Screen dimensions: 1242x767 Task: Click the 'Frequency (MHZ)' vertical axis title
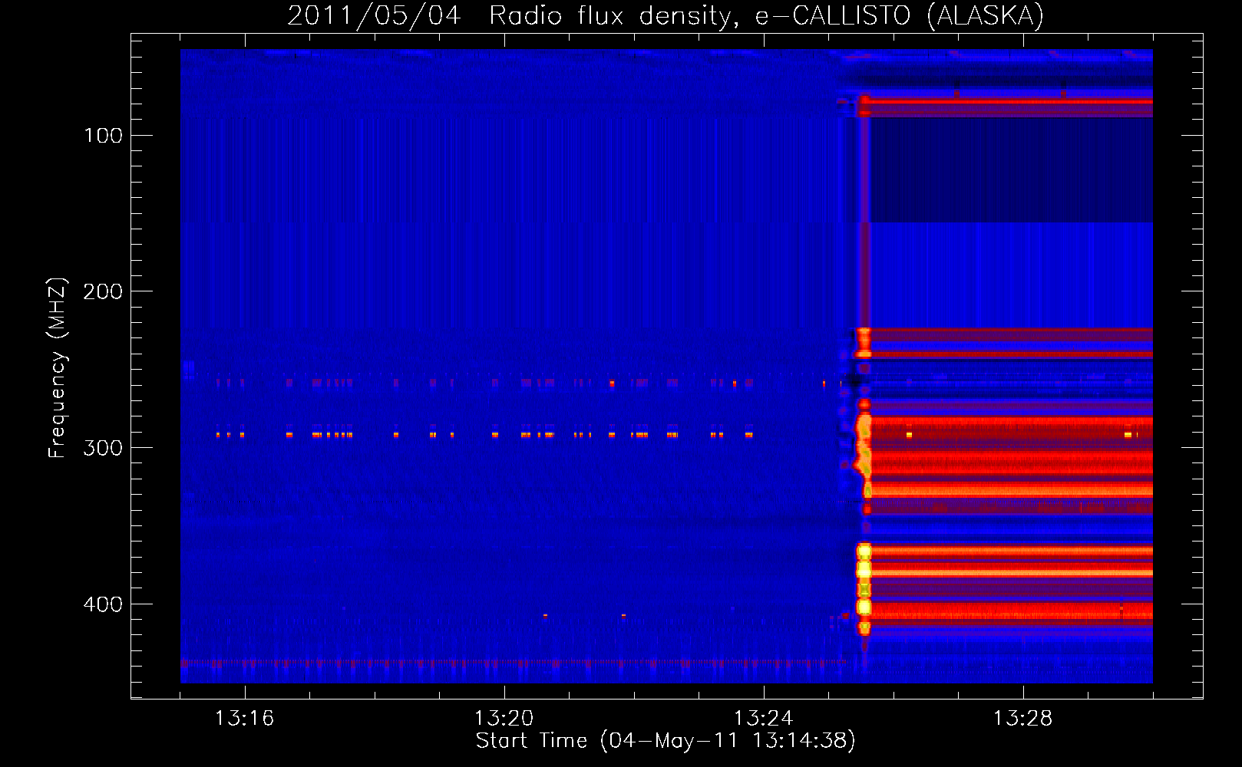[x=58, y=367]
